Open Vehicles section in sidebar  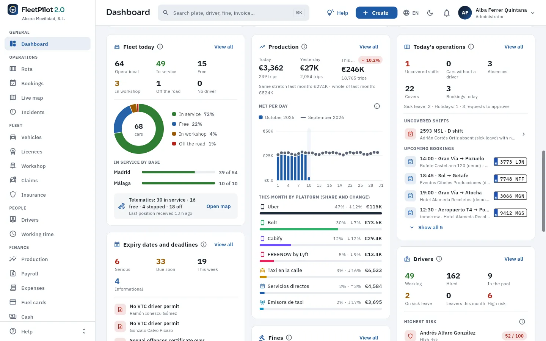[x=47, y=137]
